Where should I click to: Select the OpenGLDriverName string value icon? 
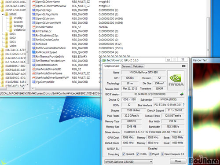pyautogui.click(x=34, y=2)
